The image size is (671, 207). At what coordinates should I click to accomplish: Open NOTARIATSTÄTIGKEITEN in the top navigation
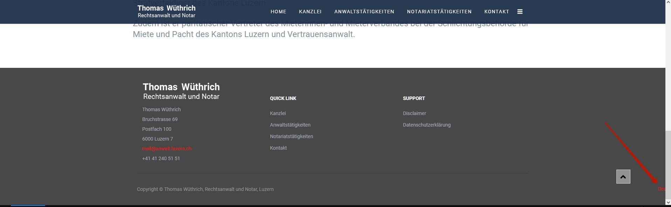439,12
